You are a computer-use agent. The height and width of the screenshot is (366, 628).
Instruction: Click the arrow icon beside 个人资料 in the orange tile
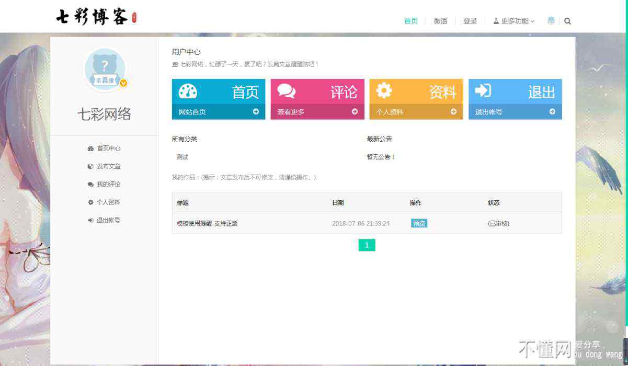tap(453, 111)
